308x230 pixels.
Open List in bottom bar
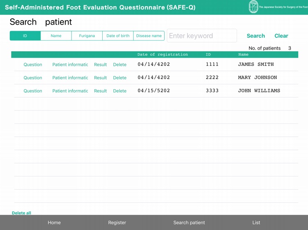[x=256, y=222]
